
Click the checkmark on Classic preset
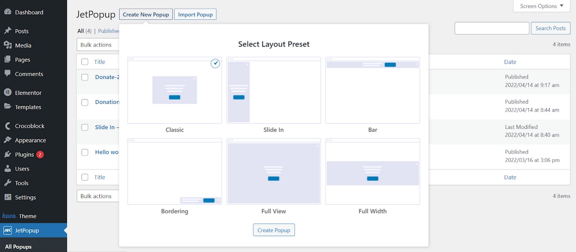pos(215,63)
